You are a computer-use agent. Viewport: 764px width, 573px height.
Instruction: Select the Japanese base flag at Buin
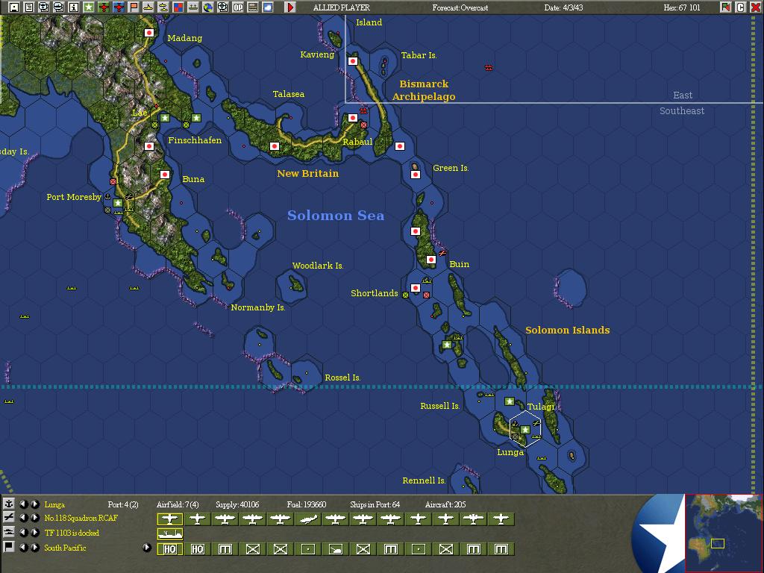430,260
